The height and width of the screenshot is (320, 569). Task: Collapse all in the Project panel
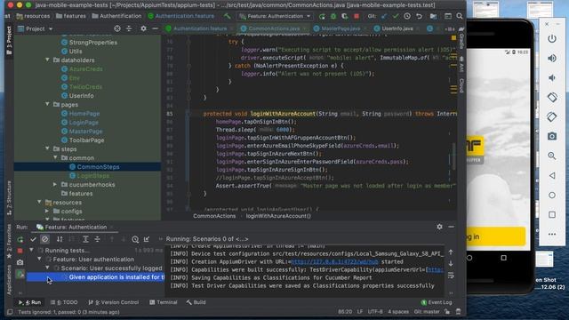(x=129, y=28)
